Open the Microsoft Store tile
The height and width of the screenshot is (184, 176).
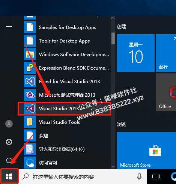pyautogui.click(x=146, y=151)
